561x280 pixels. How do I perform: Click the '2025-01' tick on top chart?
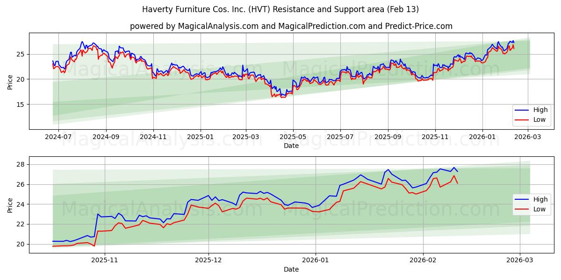(x=200, y=137)
